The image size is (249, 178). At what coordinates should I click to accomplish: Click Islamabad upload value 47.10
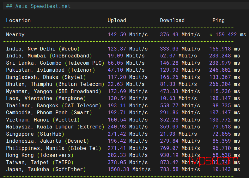point(115,70)
